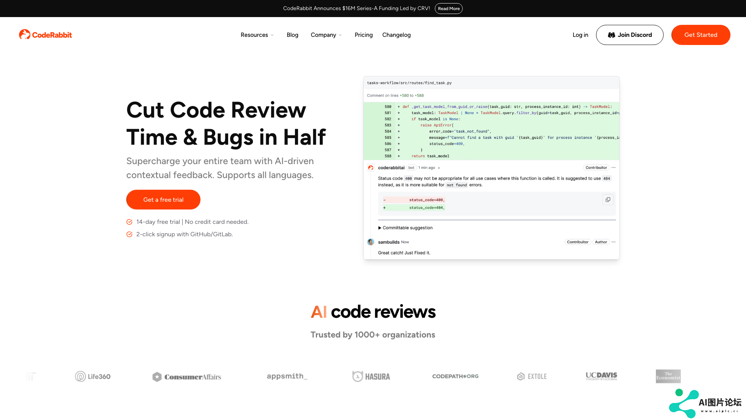The width and height of the screenshot is (746, 419).
Task: Click the 'Trusted by 1000+ organizations' text
Action: coord(373,335)
